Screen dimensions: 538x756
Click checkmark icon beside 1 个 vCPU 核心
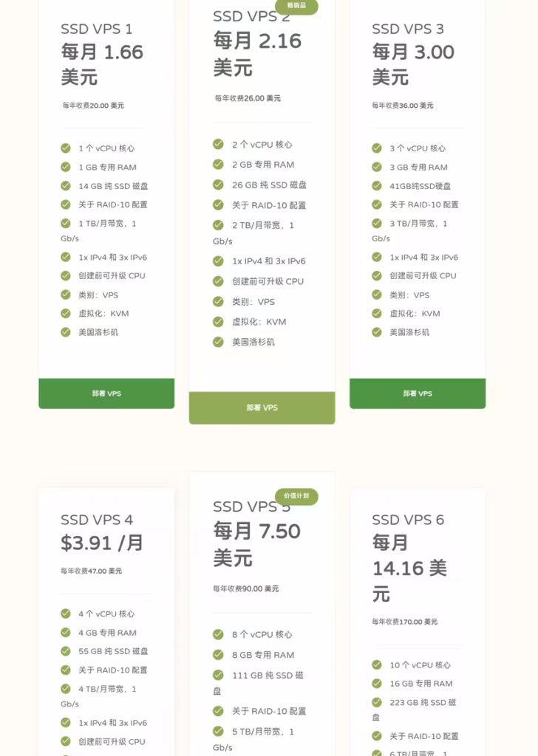[66, 148]
